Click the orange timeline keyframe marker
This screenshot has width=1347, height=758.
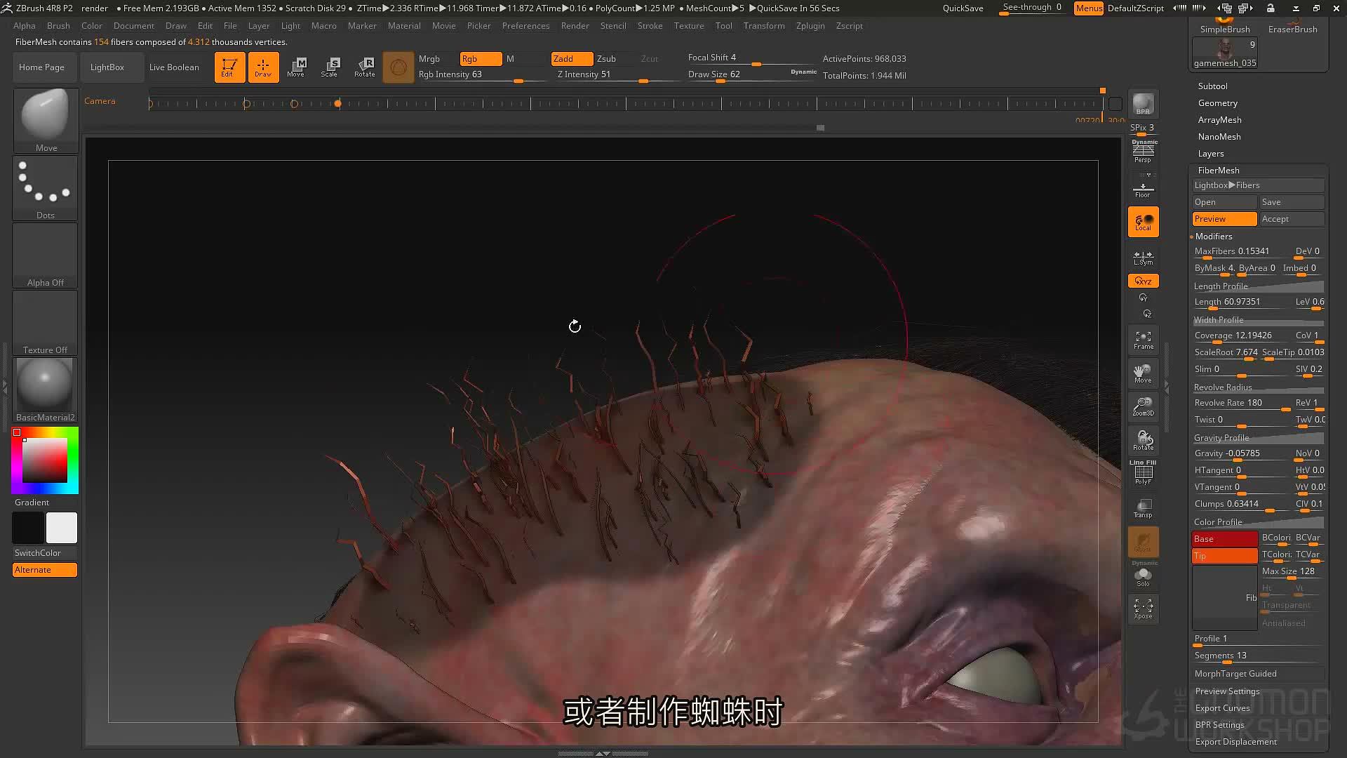click(337, 104)
